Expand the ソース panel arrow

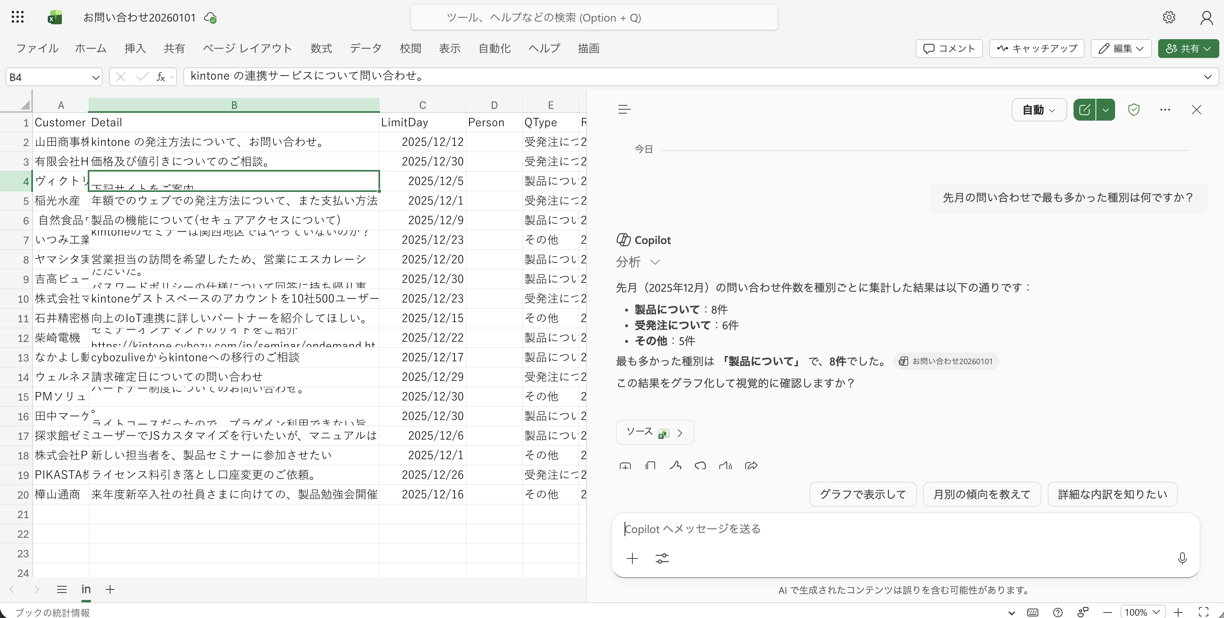(681, 432)
